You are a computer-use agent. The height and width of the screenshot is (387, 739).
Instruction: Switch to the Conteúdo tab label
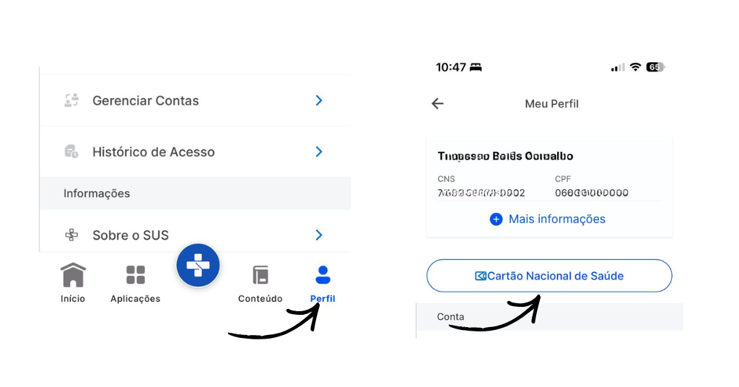pyautogui.click(x=260, y=298)
